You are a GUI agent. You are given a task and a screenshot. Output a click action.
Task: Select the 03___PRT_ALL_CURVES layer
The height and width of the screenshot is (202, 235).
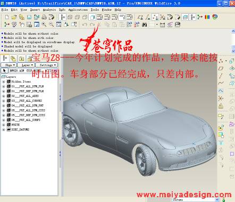point(27,101)
